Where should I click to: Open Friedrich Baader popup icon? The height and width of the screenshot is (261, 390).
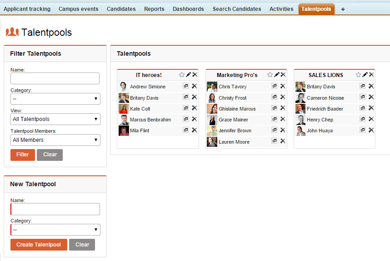tap(363, 108)
